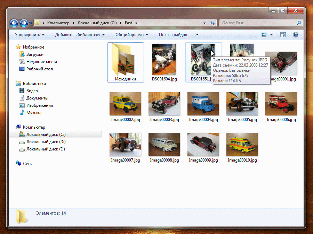Click the change view icon
The width and height of the screenshot is (313, 234).
[264, 35]
